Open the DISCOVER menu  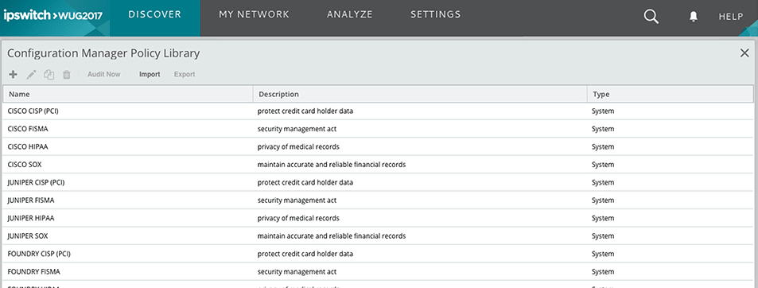[154, 14]
